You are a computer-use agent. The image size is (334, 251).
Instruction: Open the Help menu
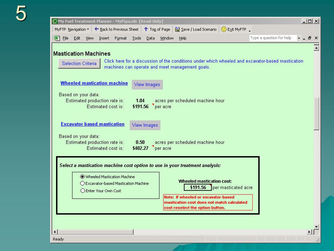pos(183,38)
